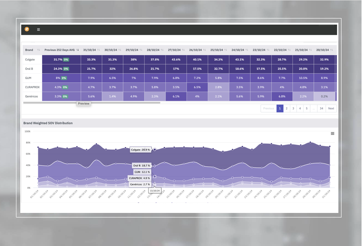Image resolution: width=362 pixels, height=246 pixels.
Task: Click Colgate 13/10/24 data point marker
Action: click(155, 150)
